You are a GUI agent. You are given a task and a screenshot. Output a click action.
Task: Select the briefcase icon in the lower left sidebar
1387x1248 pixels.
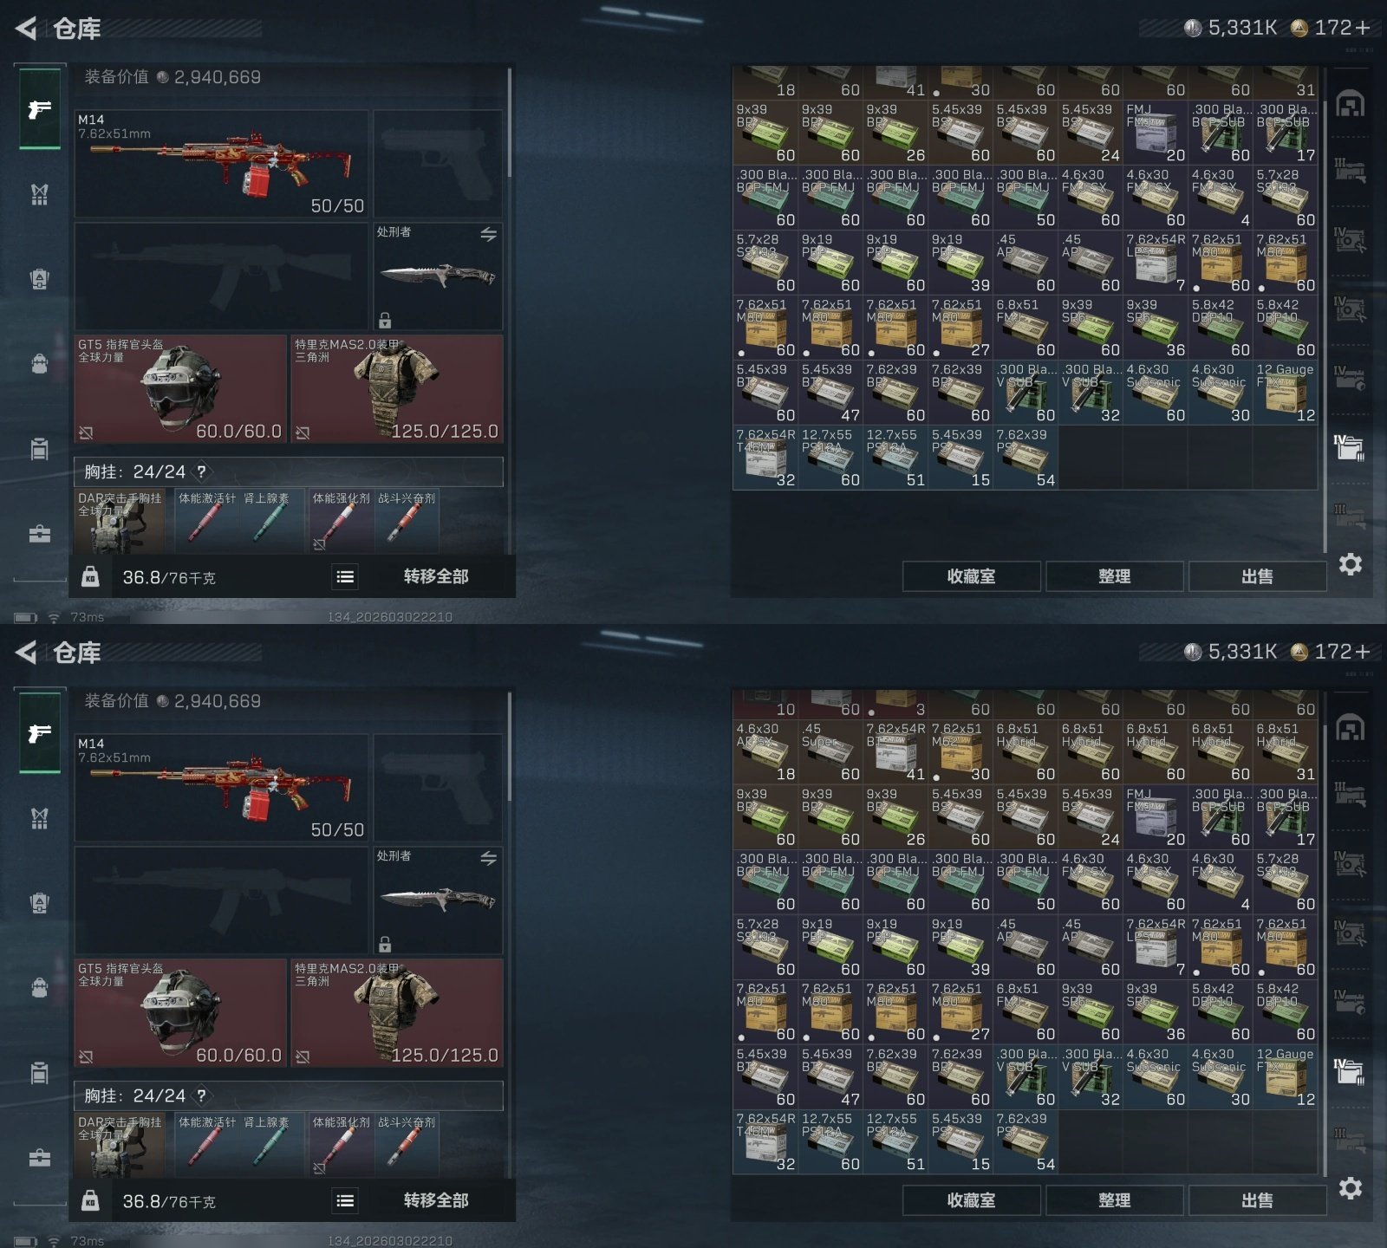[40, 1158]
